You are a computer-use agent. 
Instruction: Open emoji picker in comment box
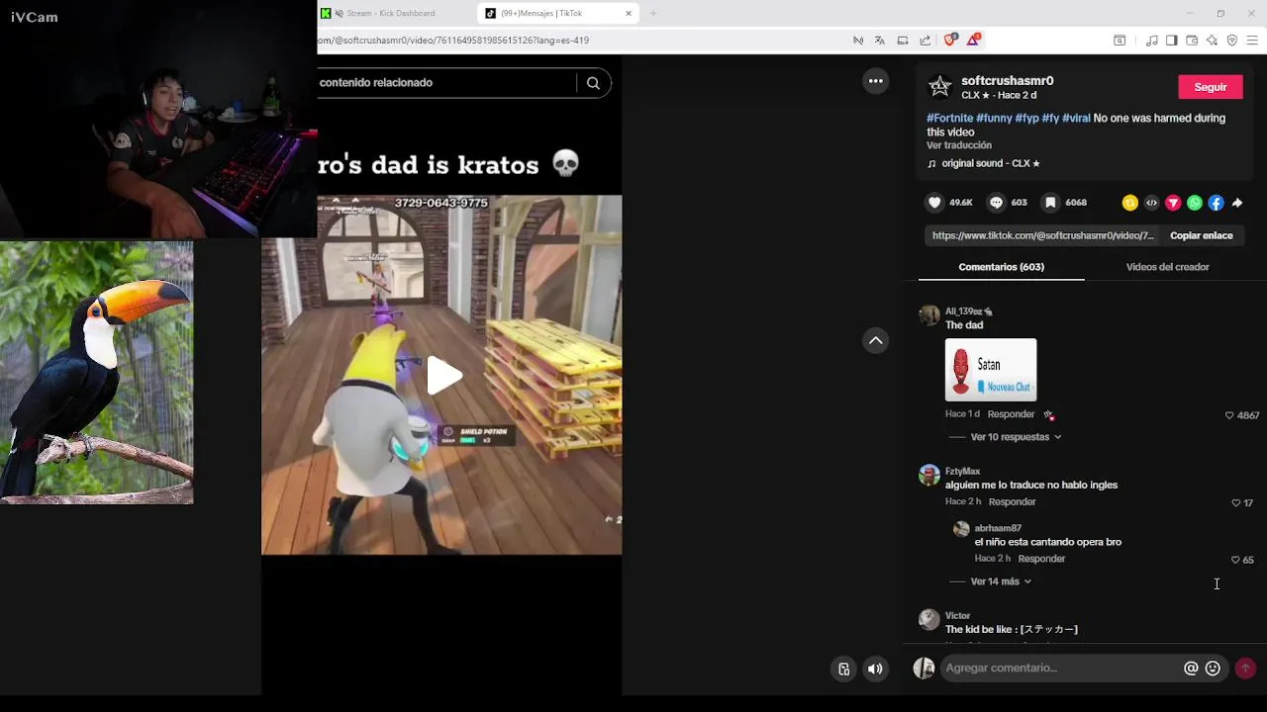click(1213, 668)
